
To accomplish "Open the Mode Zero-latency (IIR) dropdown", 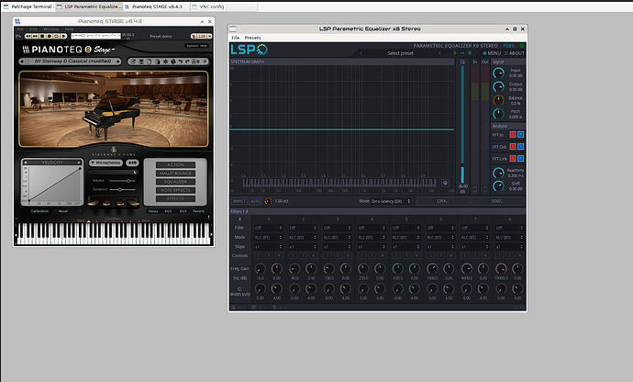I will click(391, 201).
